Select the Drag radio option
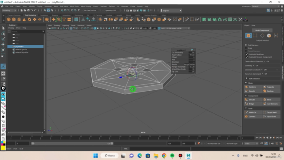This screenshot has height=160, width=284. pyautogui.click(x=246, y=48)
